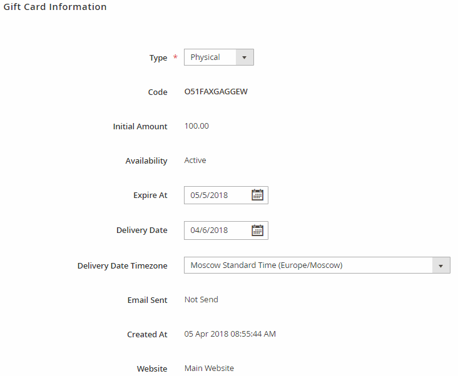Click the Gift Card Information heading
Screen dimensions: 458x376
click(x=55, y=7)
